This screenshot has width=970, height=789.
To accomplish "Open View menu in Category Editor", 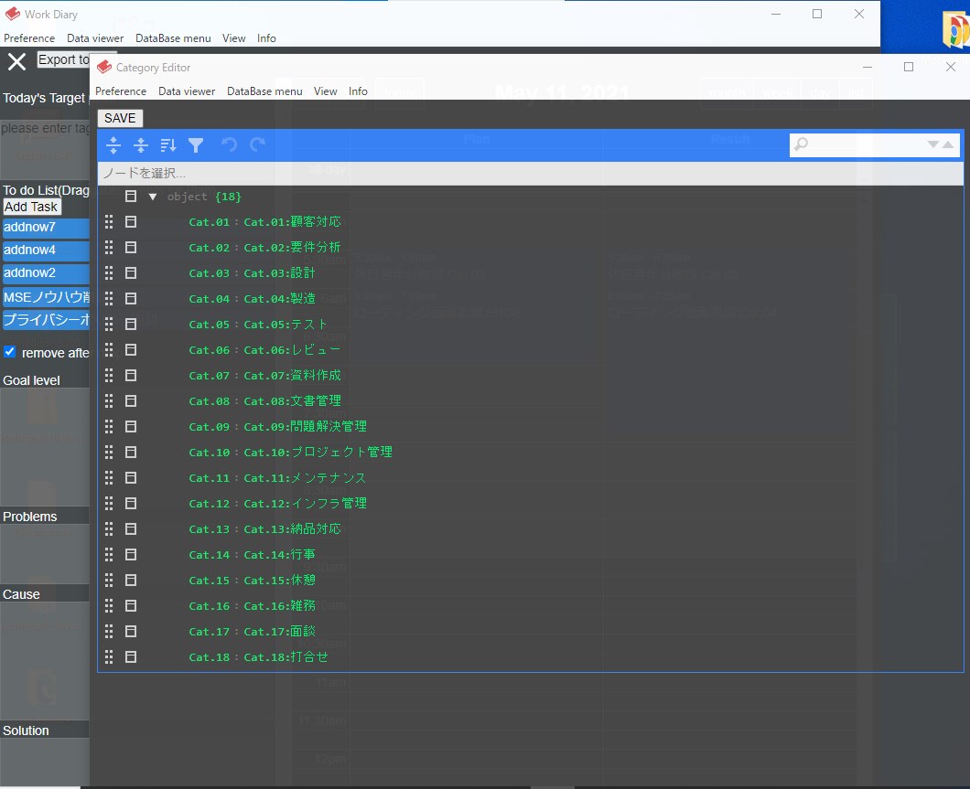I will point(326,91).
